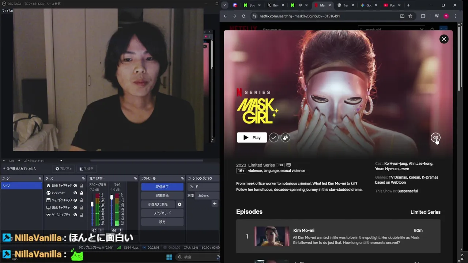Open site information icon in address bar
Viewport: 468px width, 263px height.
pyautogui.click(x=254, y=16)
